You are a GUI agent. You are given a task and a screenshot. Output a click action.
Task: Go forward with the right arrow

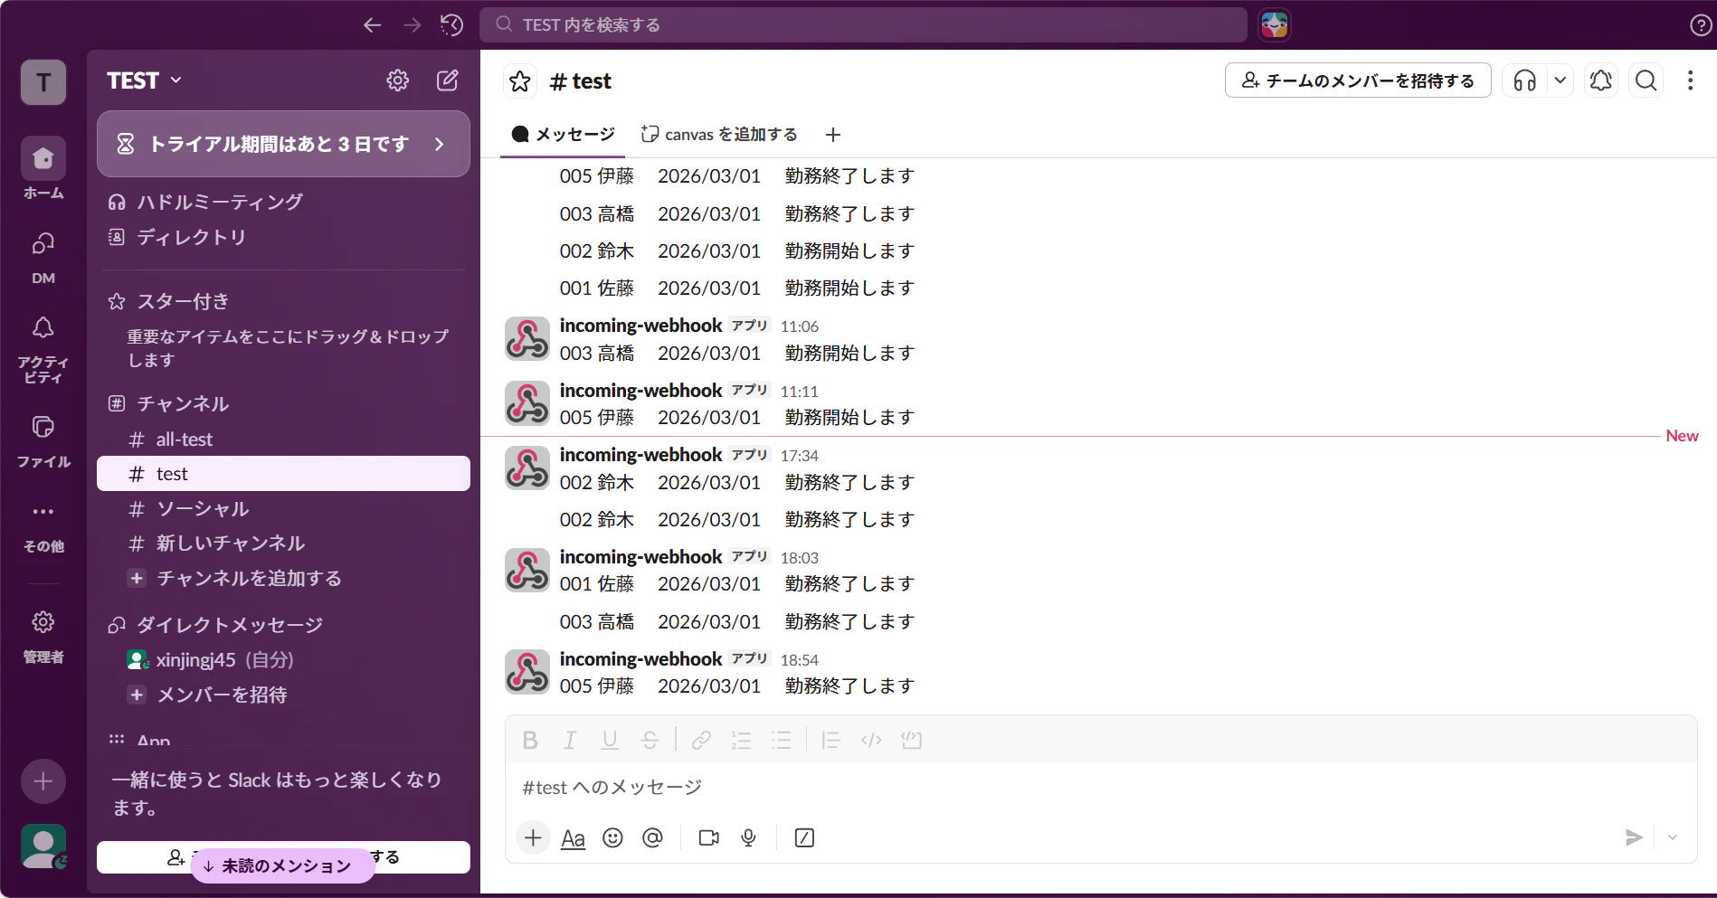click(x=413, y=25)
